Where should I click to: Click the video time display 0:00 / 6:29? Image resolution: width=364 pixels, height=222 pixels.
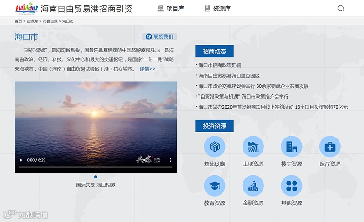[x=36, y=160]
